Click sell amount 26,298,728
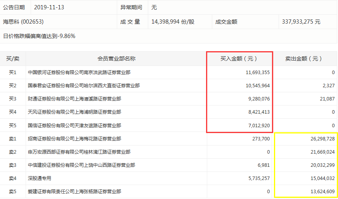Image resolution: width=338 pixels, height=199 pixels. pyautogui.click(x=323, y=139)
